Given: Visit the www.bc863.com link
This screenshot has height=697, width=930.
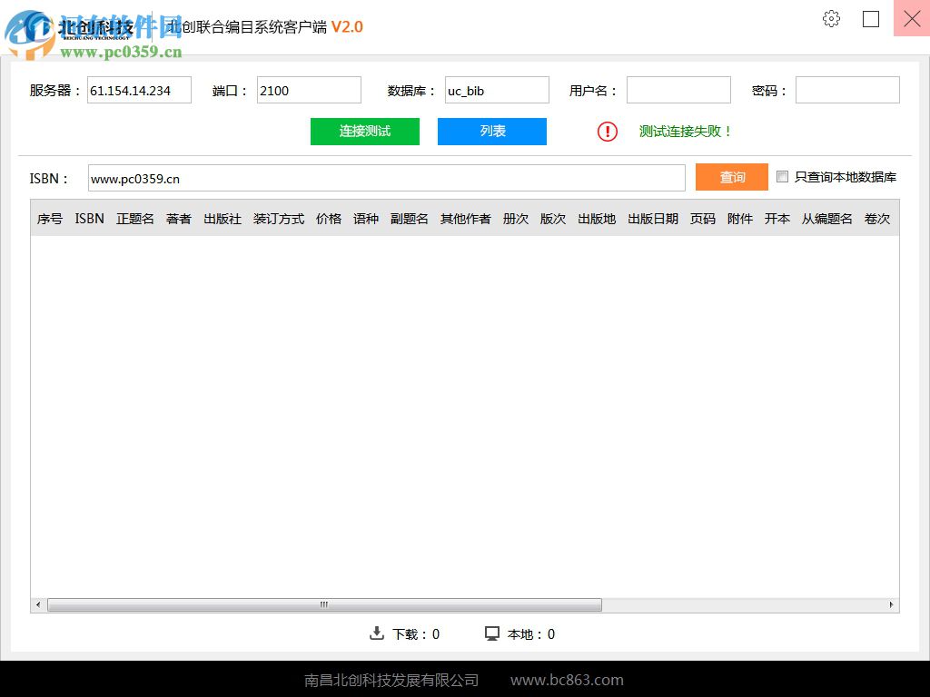Looking at the screenshot, I should pyautogui.click(x=567, y=679).
